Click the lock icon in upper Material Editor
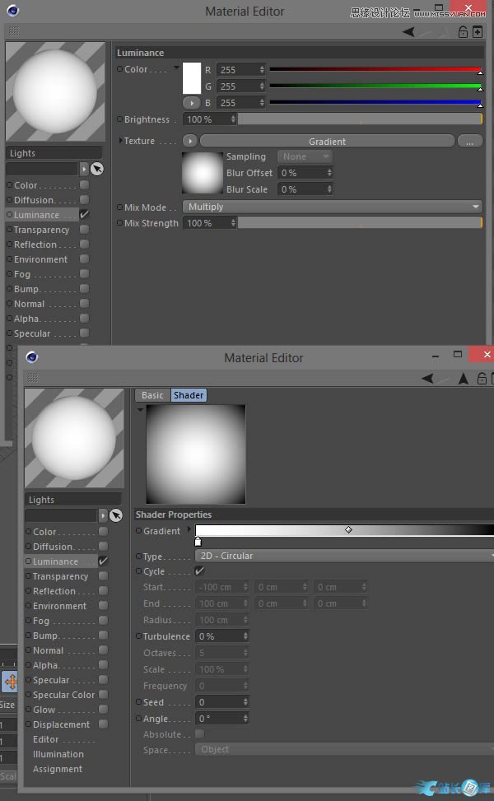Screen dimensions: 494x801 pos(463,32)
